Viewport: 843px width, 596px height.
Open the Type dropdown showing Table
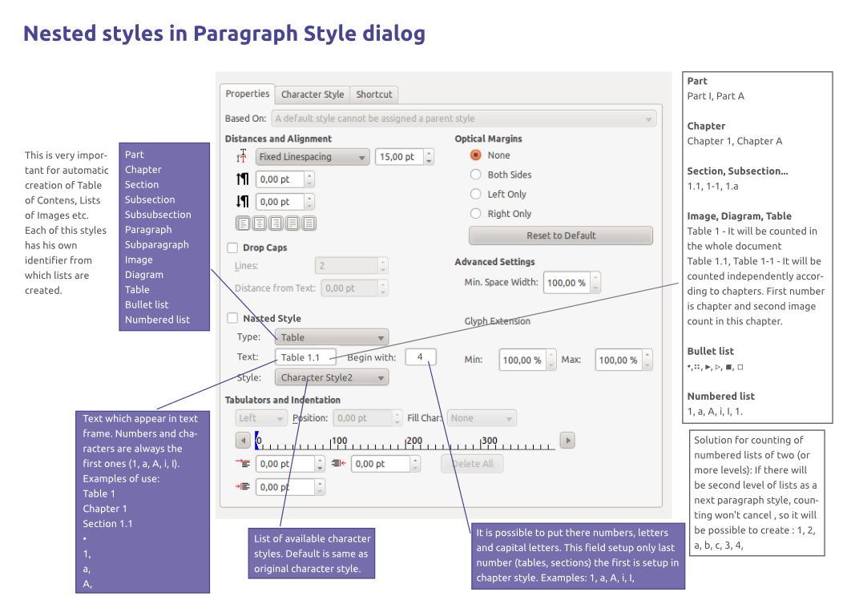tap(331, 337)
